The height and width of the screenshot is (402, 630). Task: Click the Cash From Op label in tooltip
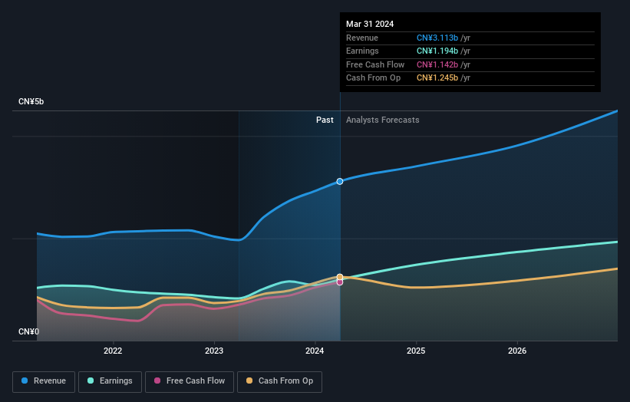[373, 78]
